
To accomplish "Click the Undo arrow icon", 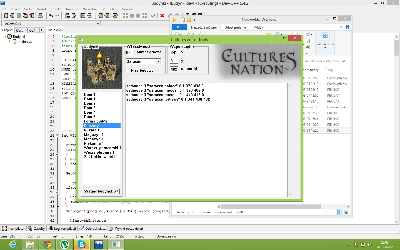I will [x=51, y=16].
